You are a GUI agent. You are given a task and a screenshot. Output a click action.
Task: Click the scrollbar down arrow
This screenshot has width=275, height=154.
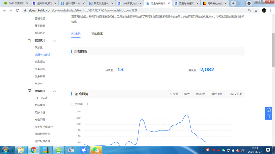(273, 144)
